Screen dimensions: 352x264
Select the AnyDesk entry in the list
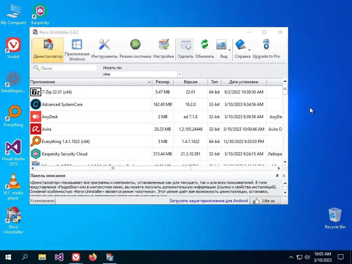click(x=156, y=117)
